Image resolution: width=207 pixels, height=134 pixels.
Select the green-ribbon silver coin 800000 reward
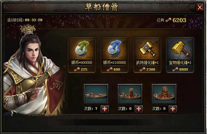pos(82,49)
